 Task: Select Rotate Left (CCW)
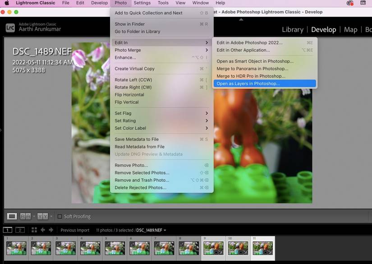coord(161,80)
